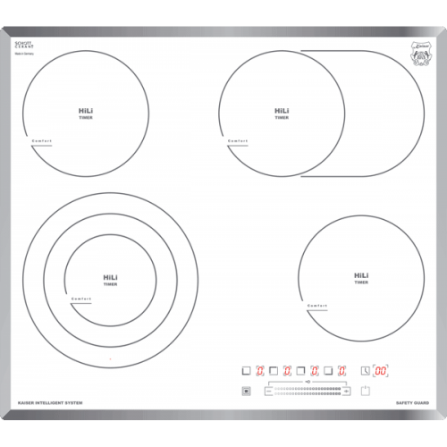Tap the first cooking zone selector square
The width and height of the screenshot is (447, 447).
click(246, 371)
